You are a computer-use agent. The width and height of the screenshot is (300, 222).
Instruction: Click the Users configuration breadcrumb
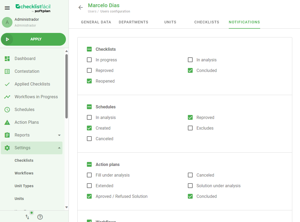[115, 11]
